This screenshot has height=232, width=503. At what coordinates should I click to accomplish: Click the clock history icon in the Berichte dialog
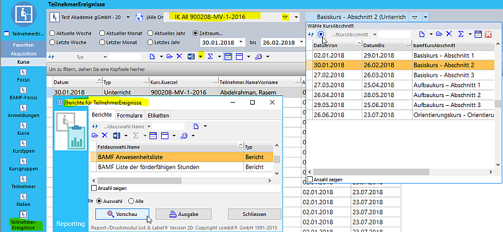tap(184, 135)
